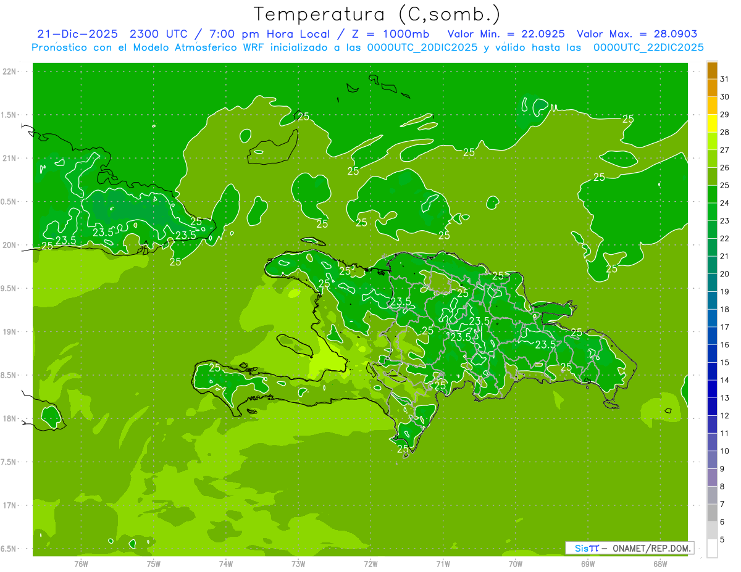Click the legend label '22'
This screenshot has height=572, width=741.
[724, 238]
